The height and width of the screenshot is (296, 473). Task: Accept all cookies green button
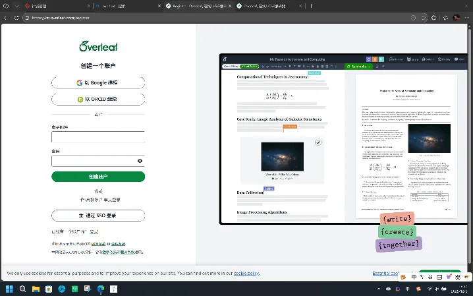440,272
